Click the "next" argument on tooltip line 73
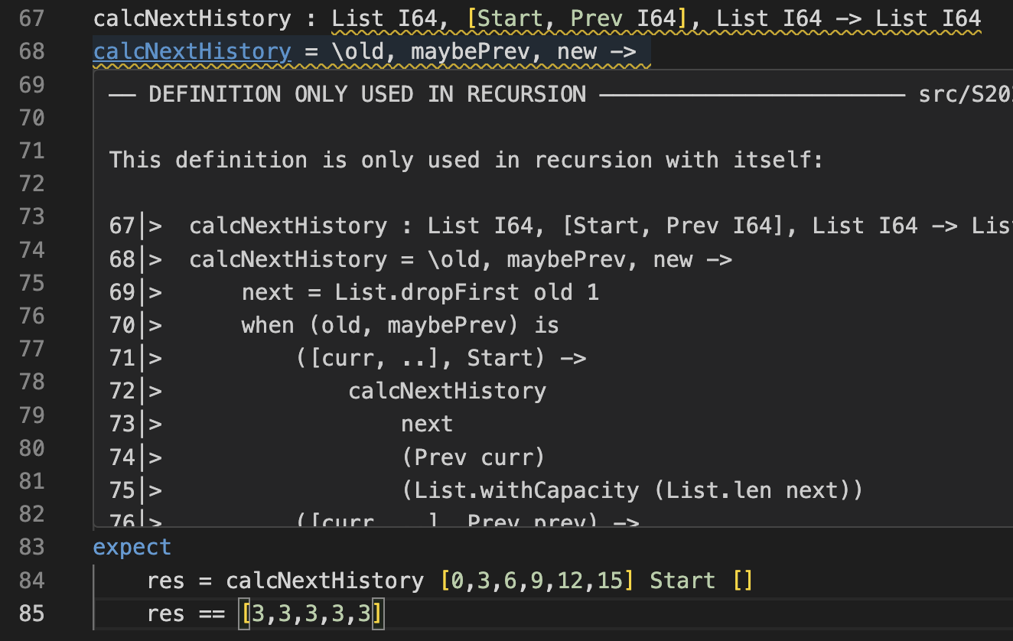This screenshot has width=1013, height=641. 427,424
